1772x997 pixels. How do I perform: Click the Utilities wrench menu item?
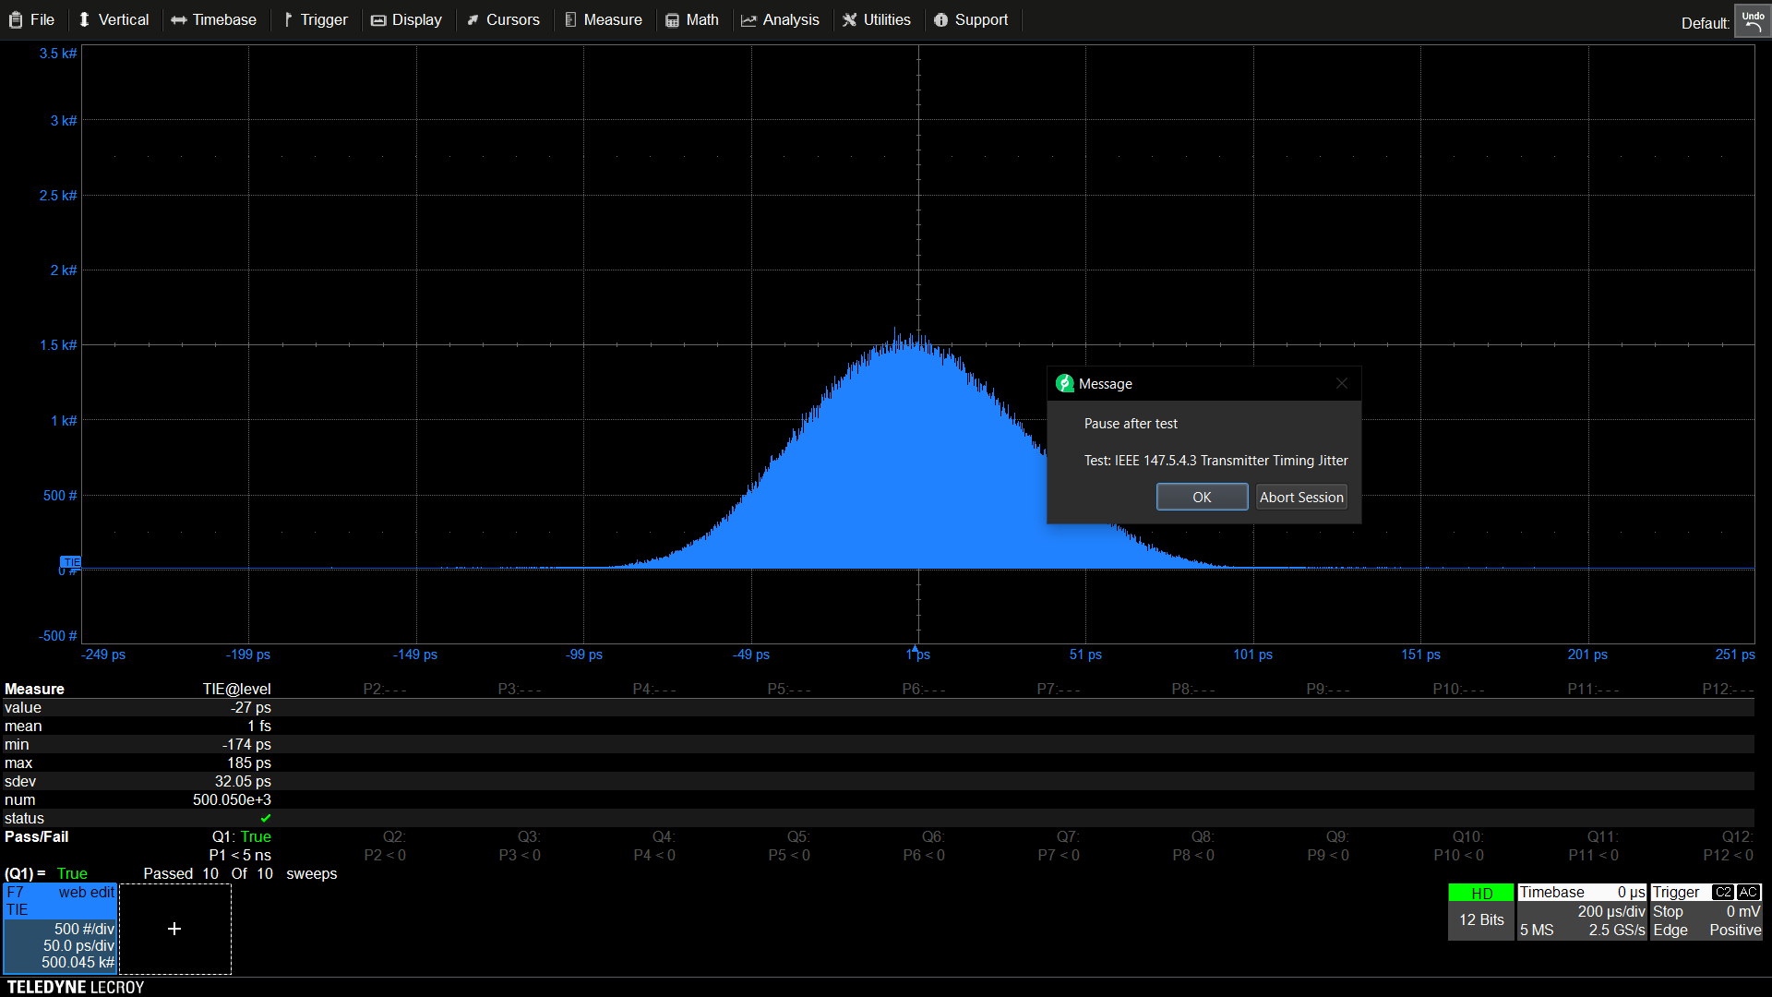coord(877,19)
